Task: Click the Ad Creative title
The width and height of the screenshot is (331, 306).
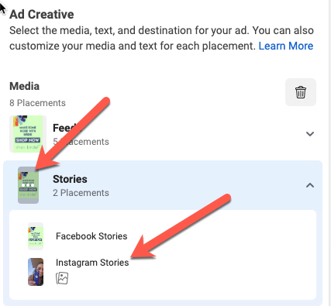Action: point(42,14)
